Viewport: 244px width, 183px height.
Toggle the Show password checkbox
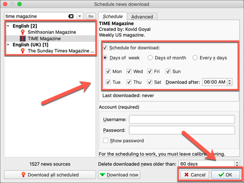tap(105, 141)
